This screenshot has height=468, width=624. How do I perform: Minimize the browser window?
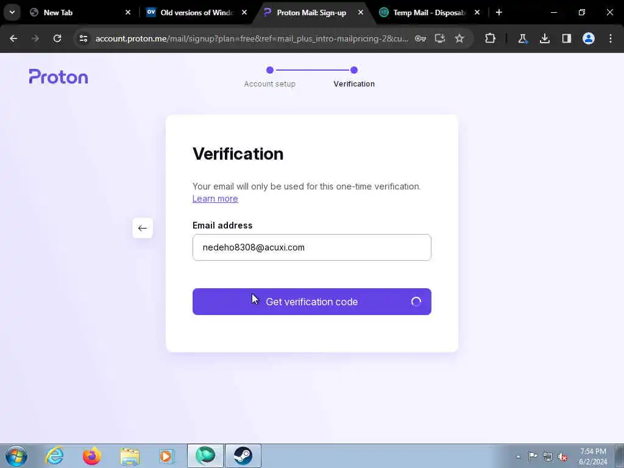click(x=553, y=12)
